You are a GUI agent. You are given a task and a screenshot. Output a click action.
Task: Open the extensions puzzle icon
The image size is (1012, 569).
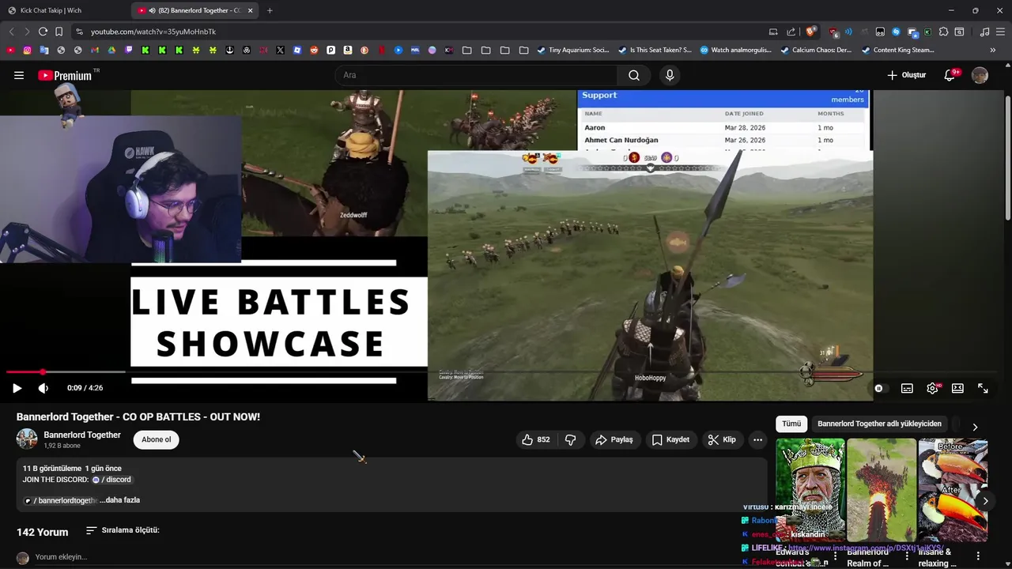(943, 32)
